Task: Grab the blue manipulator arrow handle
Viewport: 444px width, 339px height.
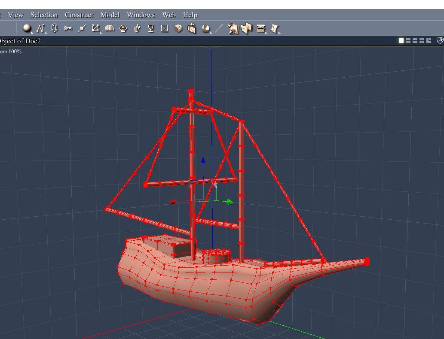Action: click(x=203, y=160)
